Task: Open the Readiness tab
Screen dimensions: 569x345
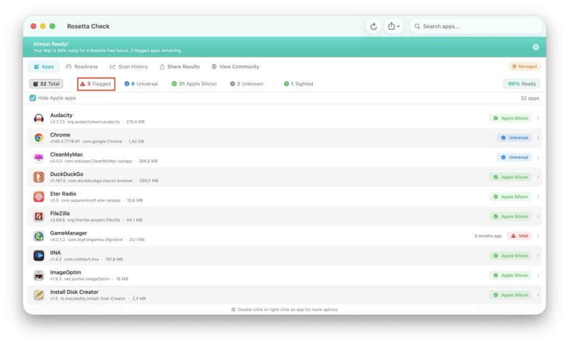Action: pos(82,67)
